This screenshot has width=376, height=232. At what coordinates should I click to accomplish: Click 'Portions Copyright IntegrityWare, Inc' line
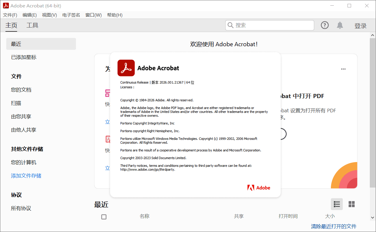click(147, 123)
